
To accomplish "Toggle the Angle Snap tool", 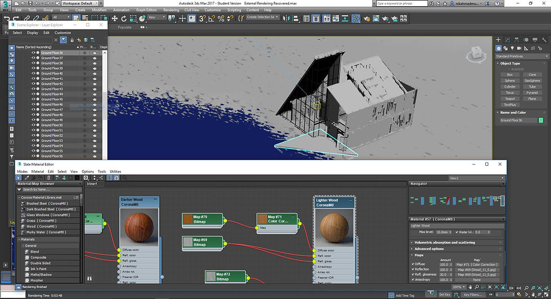I will pyautogui.click(x=211, y=19).
